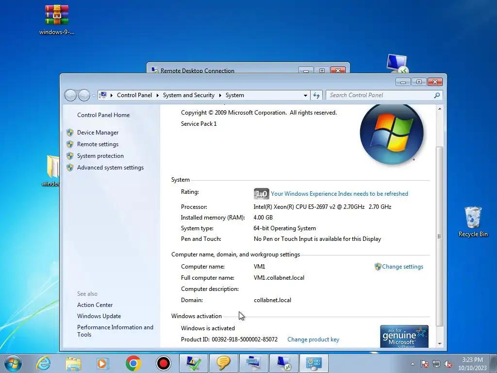Refresh the System page
This screenshot has width=497, height=373.
[316, 95]
